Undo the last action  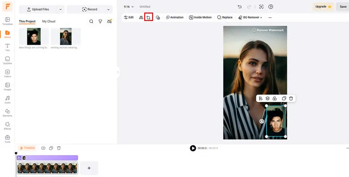(240, 7)
